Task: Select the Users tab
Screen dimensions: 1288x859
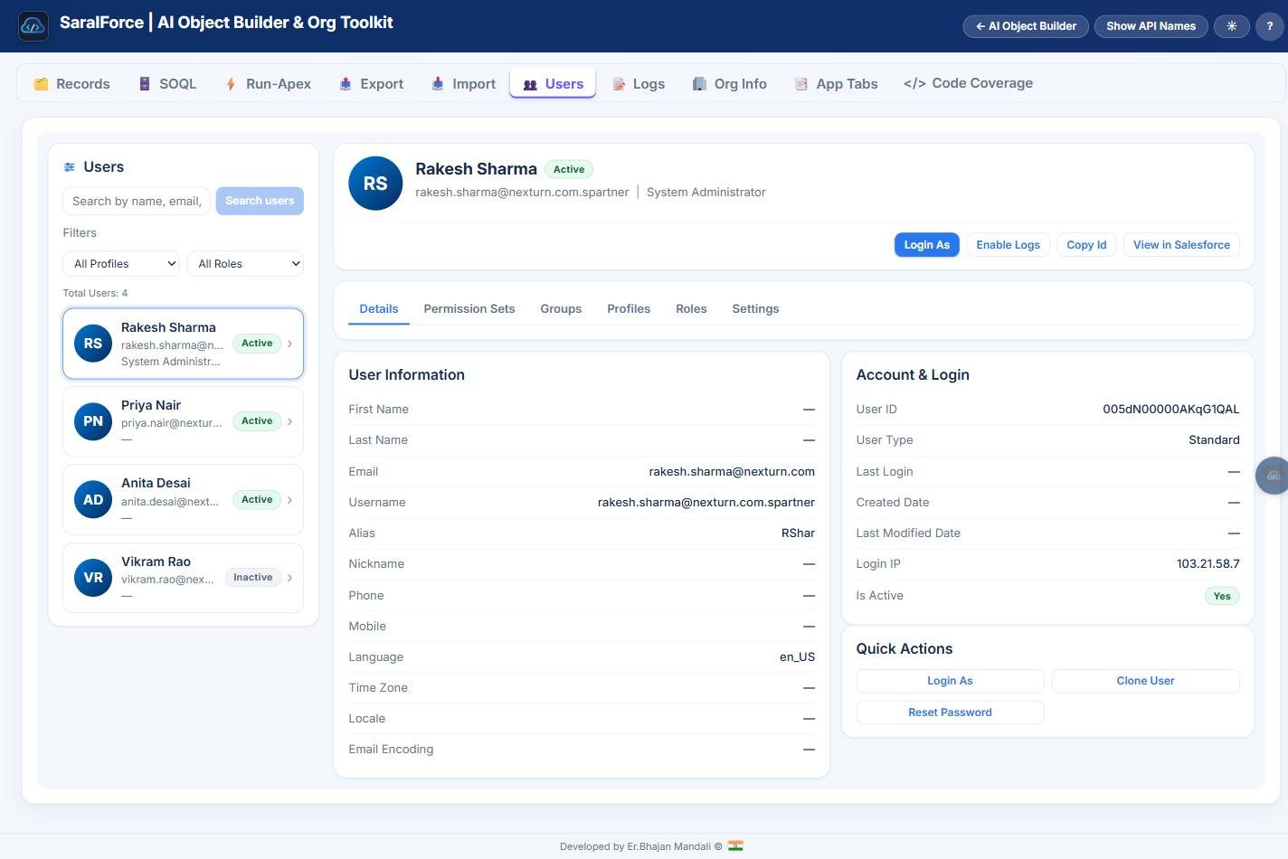Action: pyautogui.click(x=553, y=84)
